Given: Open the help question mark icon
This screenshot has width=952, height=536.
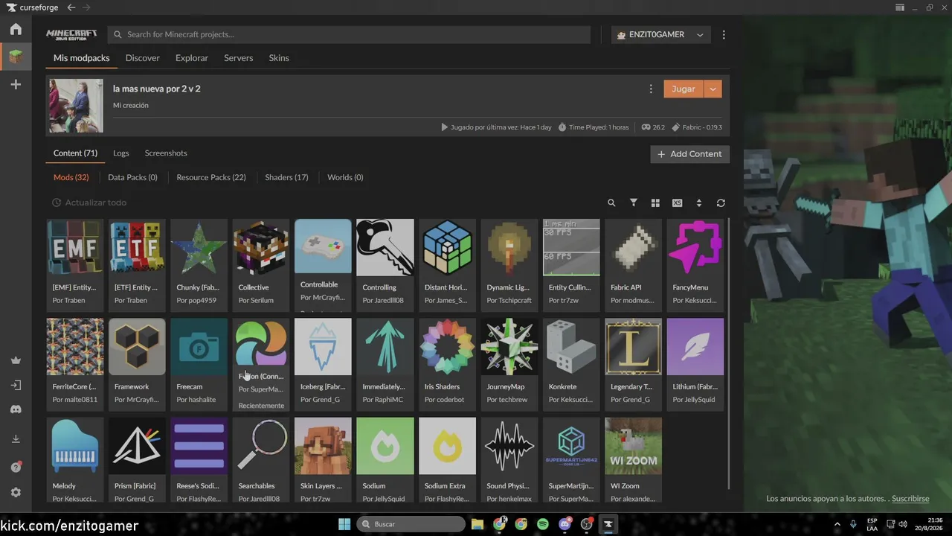Looking at the screenshot, I should (x=16, y=467).
